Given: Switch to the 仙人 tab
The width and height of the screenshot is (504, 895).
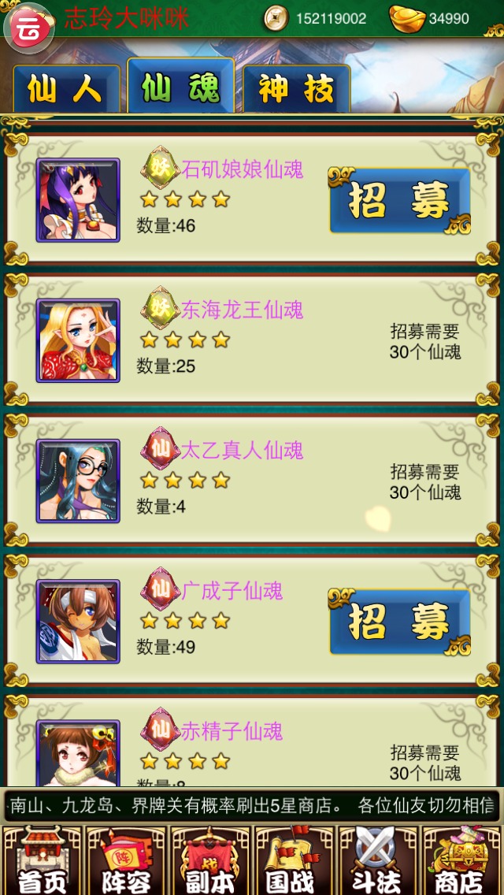Looking at the screenshot, I should 66,89.
